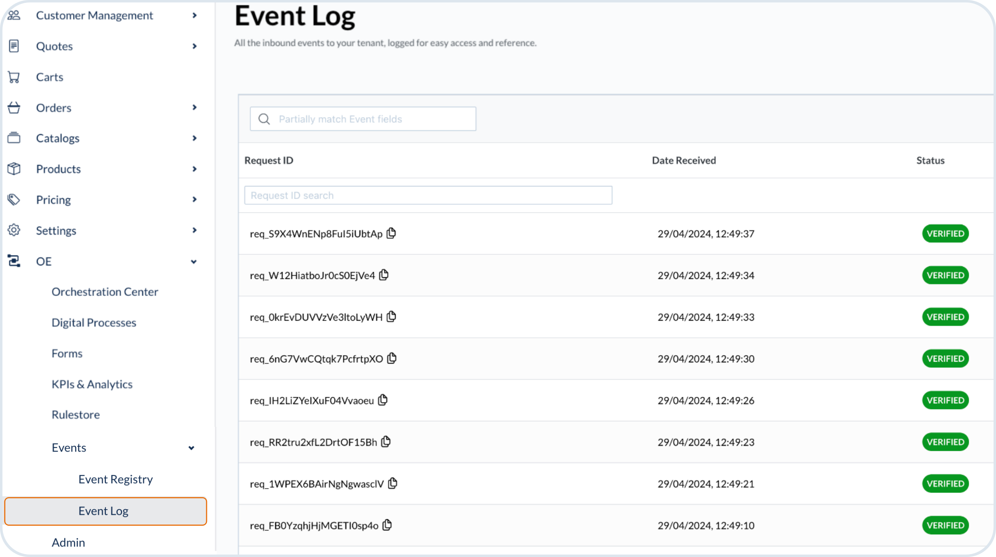996x557 pixels.
Task: Collapse the Events submenu
Action: pyautogui.click(x=191, y=448)
